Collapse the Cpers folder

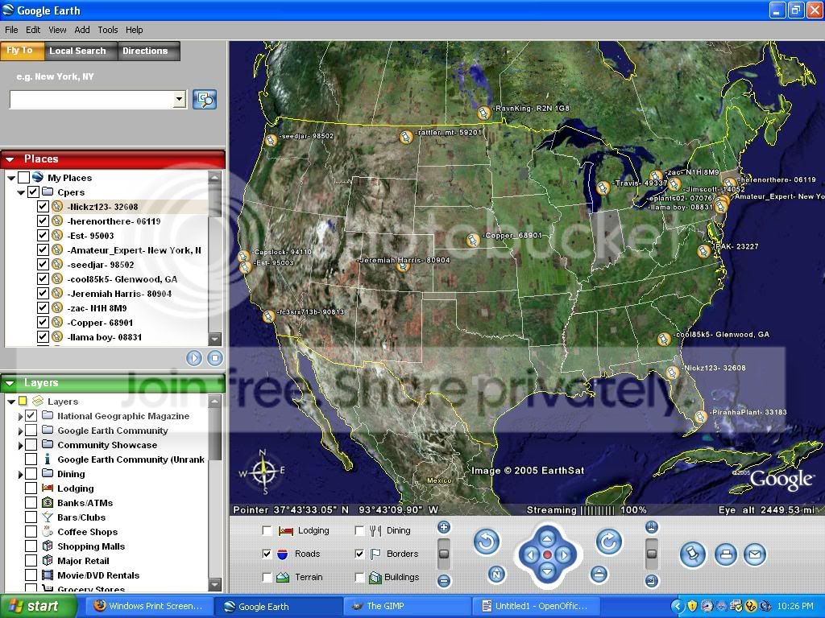(x=21, y=193)
